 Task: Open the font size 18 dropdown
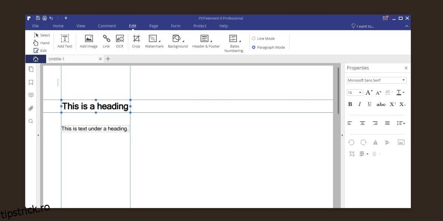click(x=355, y=93)
